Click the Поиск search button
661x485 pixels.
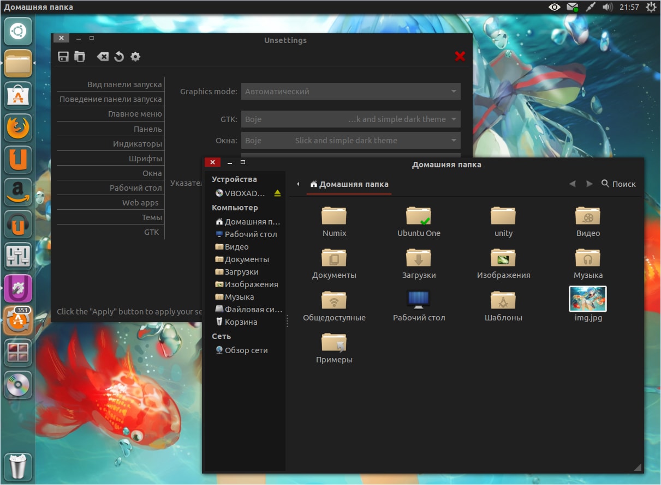click(618, 184)
